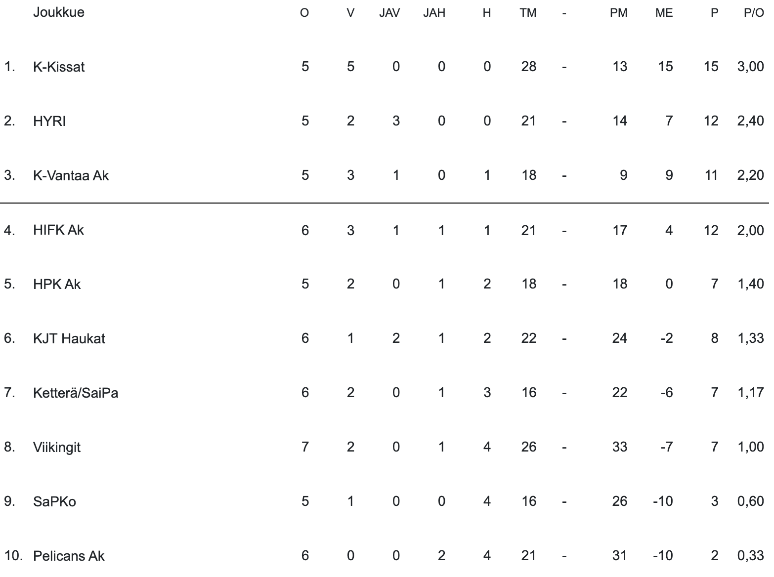Click K-Kissat's P/O value 3,00
This screenshot has width=774, height=577.
750,67
